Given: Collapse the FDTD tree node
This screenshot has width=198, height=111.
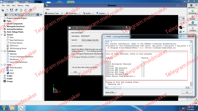Looking at the screenshot, I should pyautogui.click(x=2, y=65).
